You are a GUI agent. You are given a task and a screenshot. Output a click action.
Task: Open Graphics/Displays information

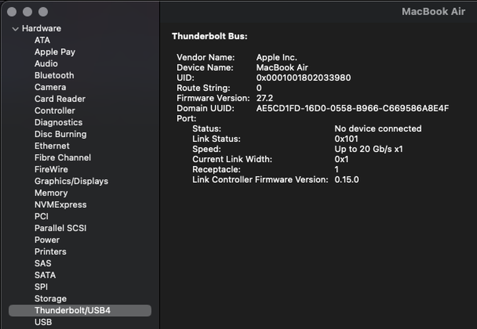click(71, 181)
